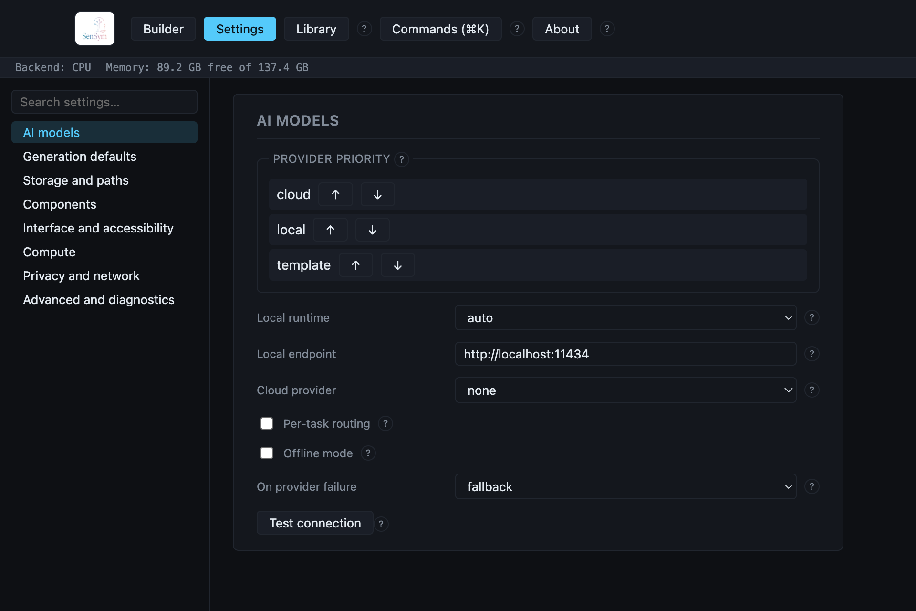Show help for Per-task routing
The image size is (916, 611).
[385, 423]
